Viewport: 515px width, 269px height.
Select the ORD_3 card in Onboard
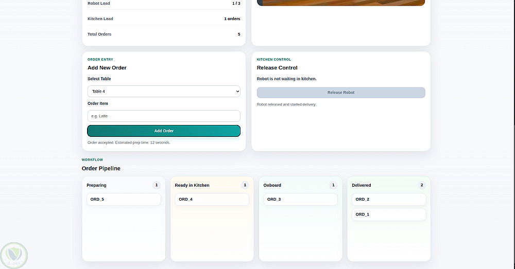[x=301, y=200]
